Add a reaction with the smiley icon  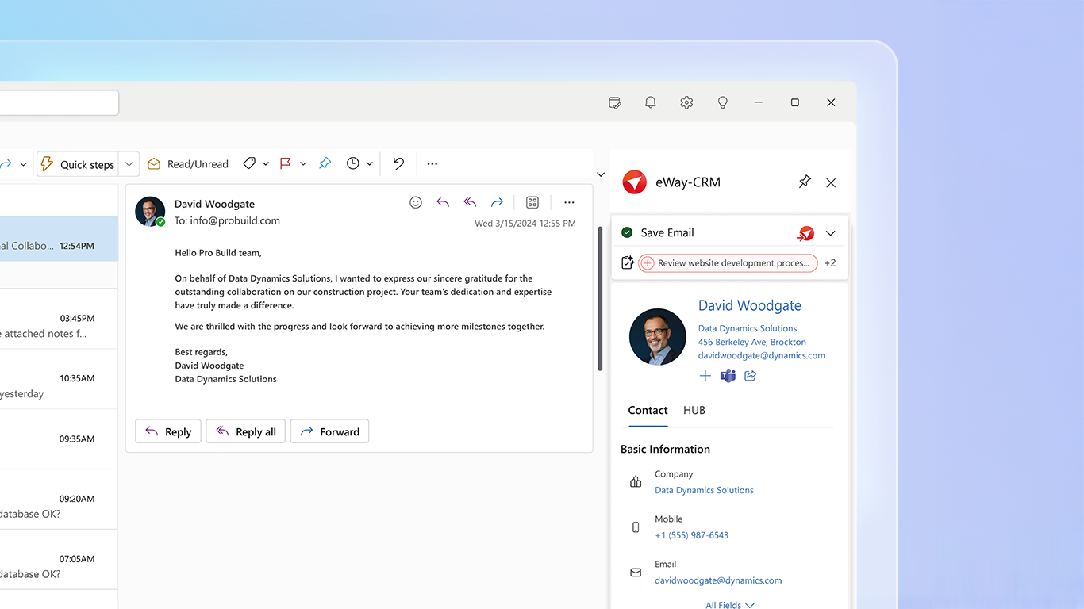415,202
